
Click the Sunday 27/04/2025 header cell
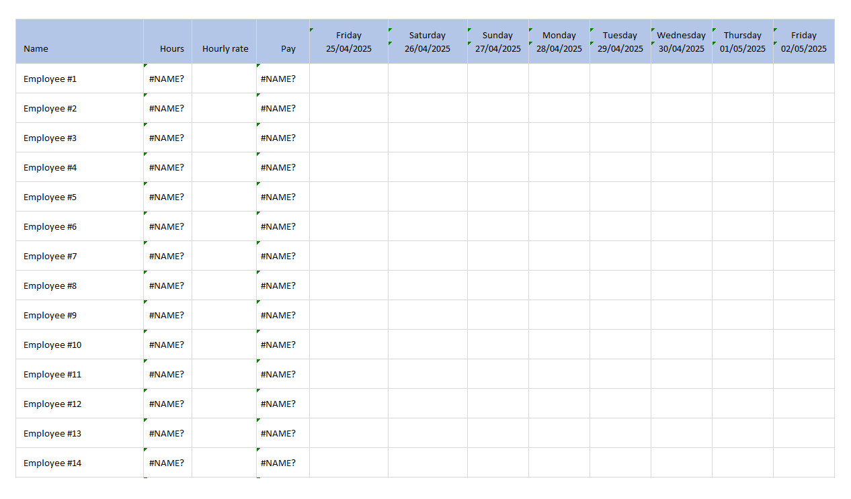pyautogui.click(x=498, y=42)
